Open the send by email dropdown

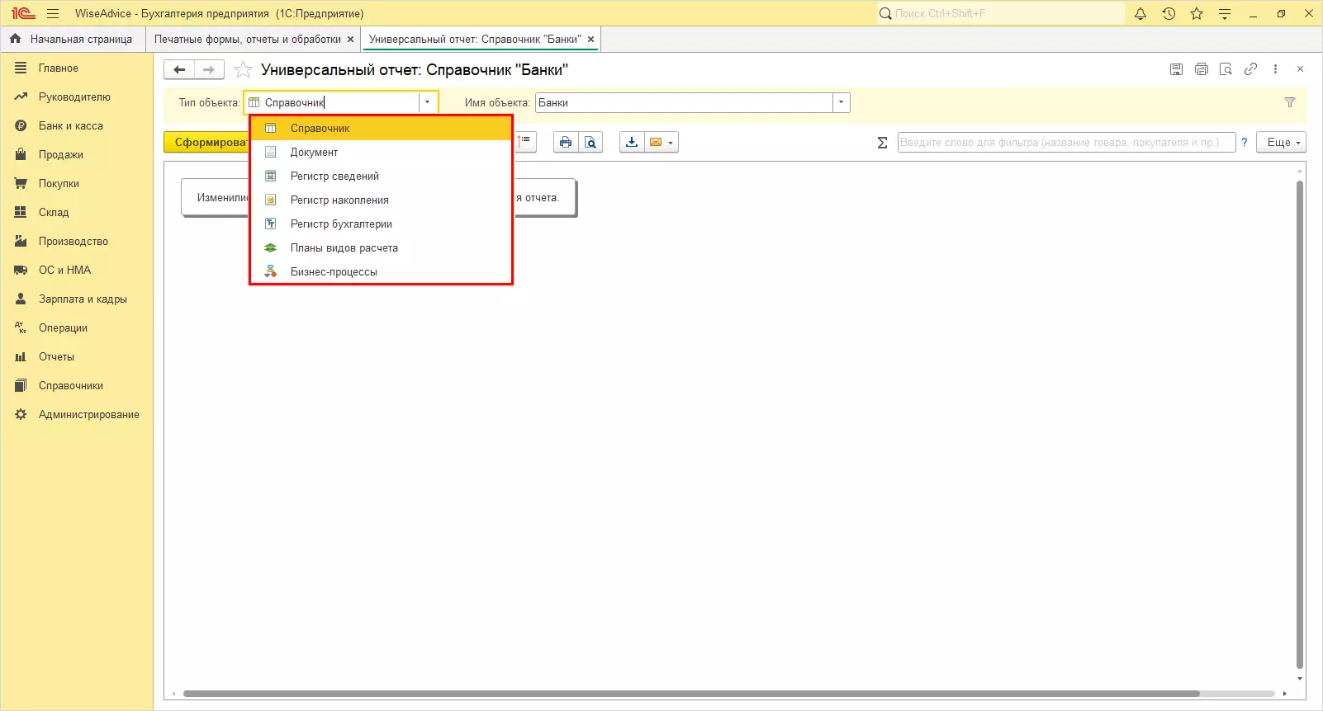click(661, 142)
